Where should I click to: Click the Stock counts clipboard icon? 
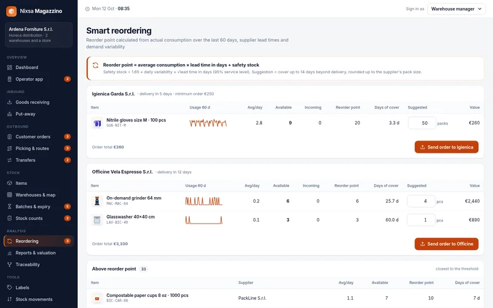(9, 218)
